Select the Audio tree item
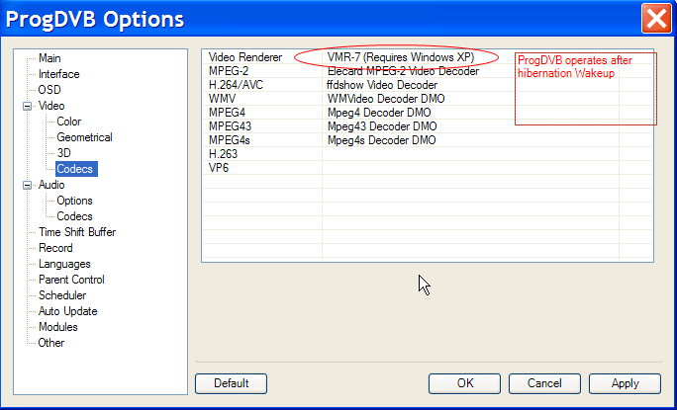Screen dimensions: 677x410 51,185
